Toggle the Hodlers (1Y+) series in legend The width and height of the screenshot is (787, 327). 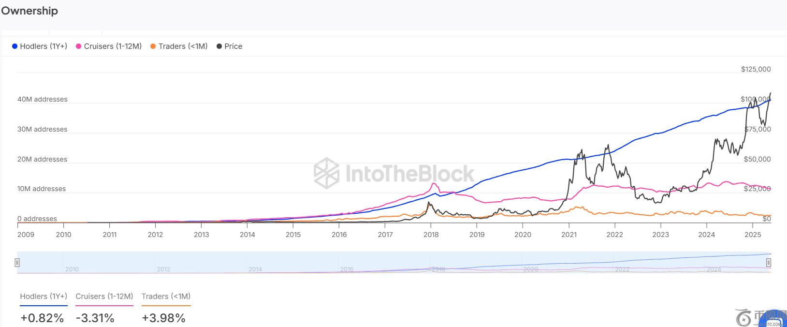pyautogui.click(x=44, y=46)
